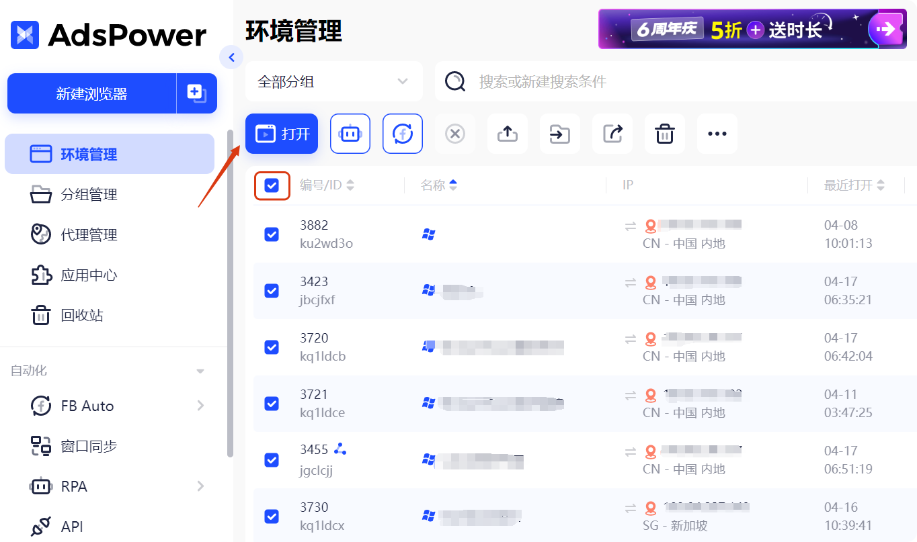
Task: Open 回收站 in the sidebar
Action: (x=110, y=316)
